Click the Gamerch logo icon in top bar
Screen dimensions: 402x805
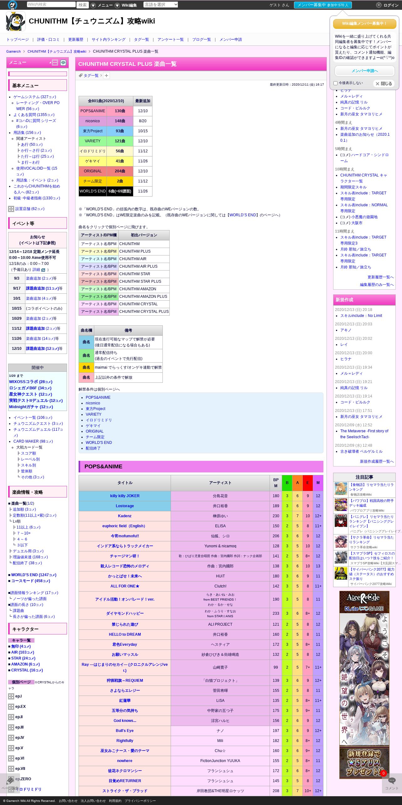coord(13,5)
